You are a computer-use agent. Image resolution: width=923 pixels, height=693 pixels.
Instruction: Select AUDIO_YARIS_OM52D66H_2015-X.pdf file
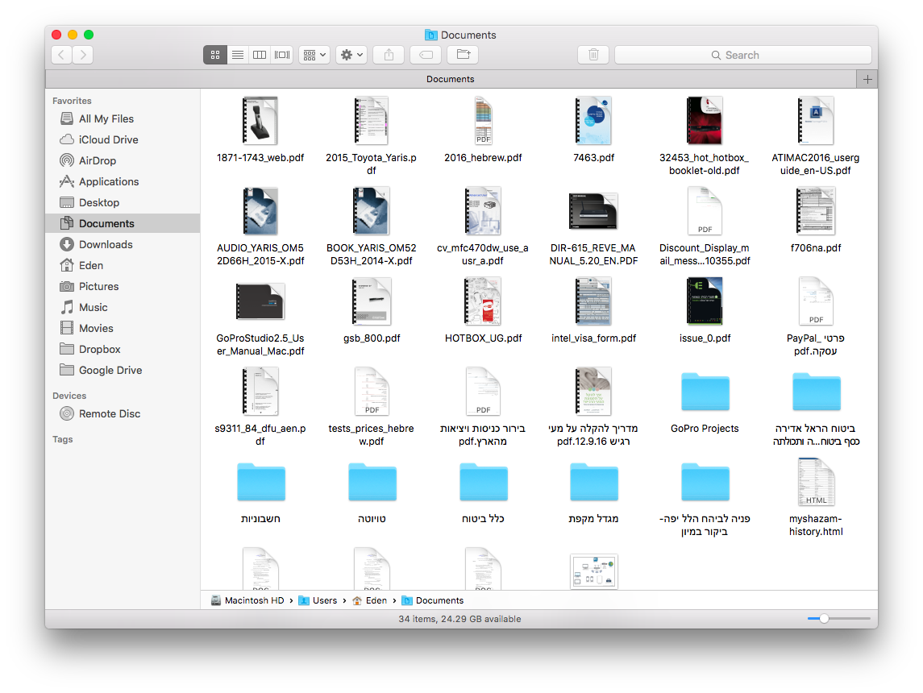coord(260,211)
